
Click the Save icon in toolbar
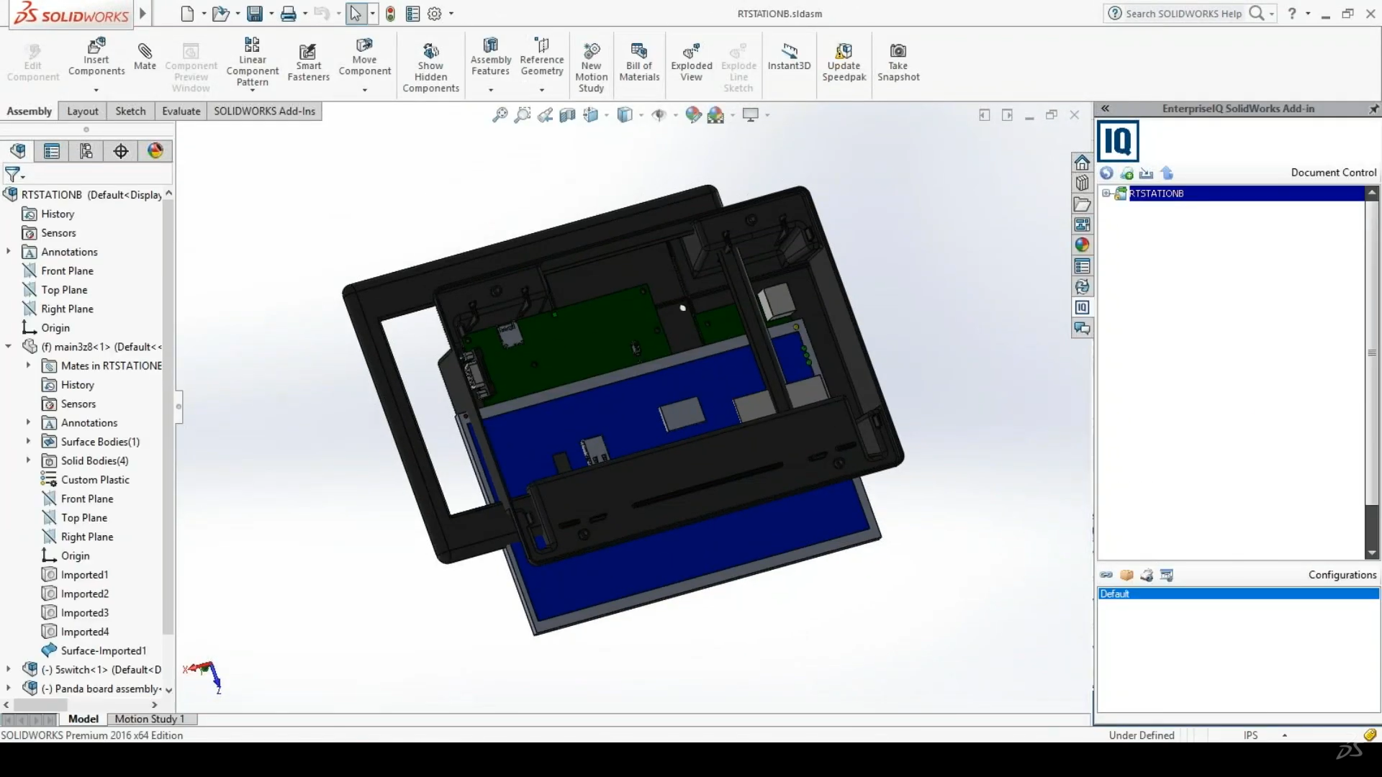coord(254,14)
